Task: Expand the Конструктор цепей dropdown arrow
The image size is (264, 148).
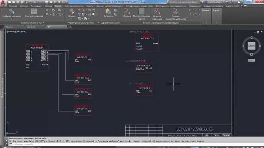Action: click(34, 18)
